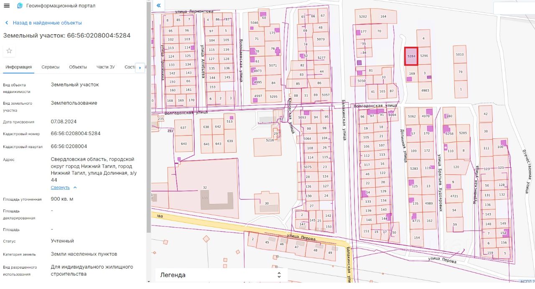Select parcel 5296 on the map
The image size is (535, 289).
tap(424, 56)
